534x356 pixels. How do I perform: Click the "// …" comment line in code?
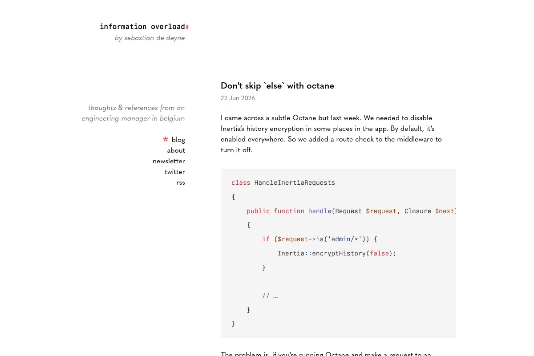[270, 295]
